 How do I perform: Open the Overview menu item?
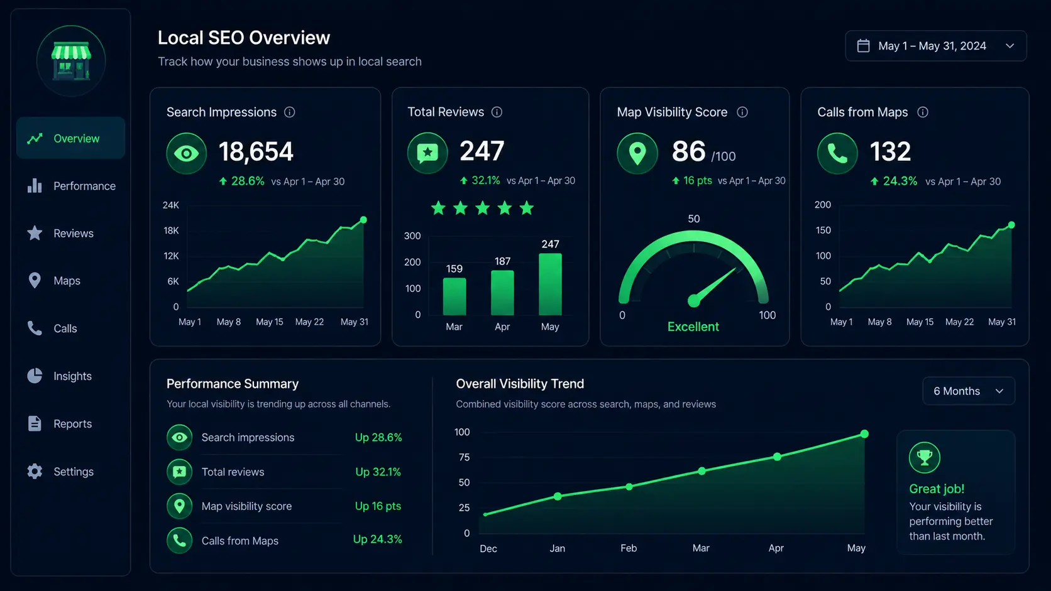pos(70,138)
